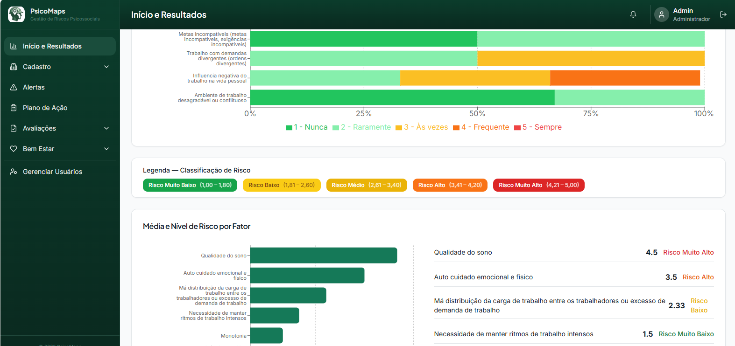The image size is (735, 346).
Task: Click the Qualidade do sono chart bar
Action: click(x=323, y=256)
